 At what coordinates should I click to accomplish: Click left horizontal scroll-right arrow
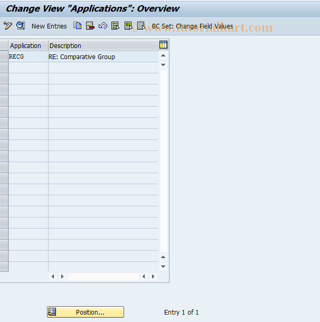click(62, 277)
